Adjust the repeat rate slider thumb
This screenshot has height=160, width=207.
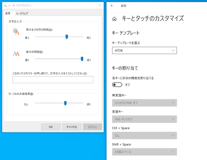[x=82, y=59]
